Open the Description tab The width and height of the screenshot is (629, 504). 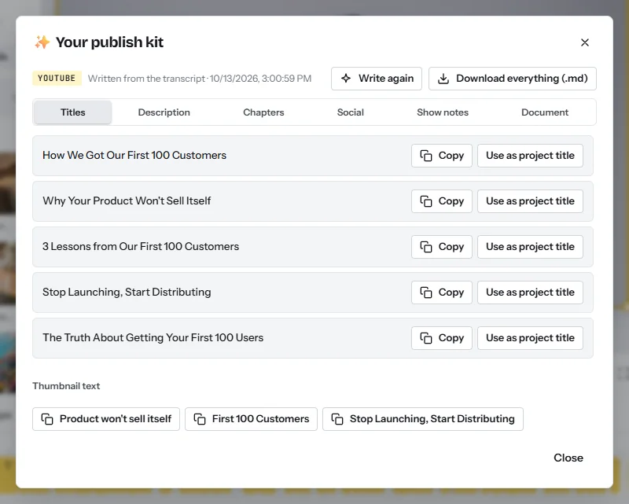pyautogui.click(x=164, y=112)
